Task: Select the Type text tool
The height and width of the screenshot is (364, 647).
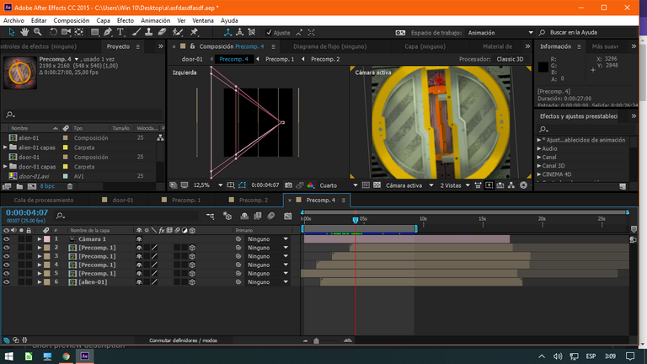Action: [120, 32]
